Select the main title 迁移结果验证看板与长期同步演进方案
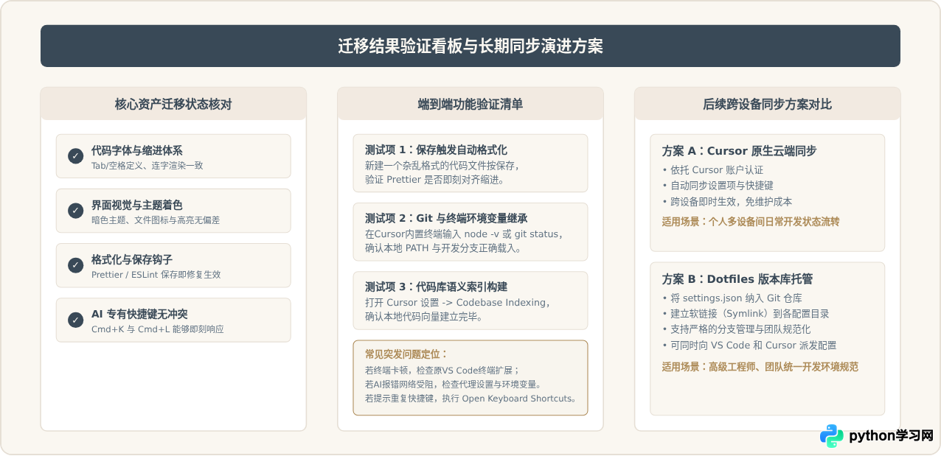Viewport: 941px width, 456px height. tap(471, 46)
